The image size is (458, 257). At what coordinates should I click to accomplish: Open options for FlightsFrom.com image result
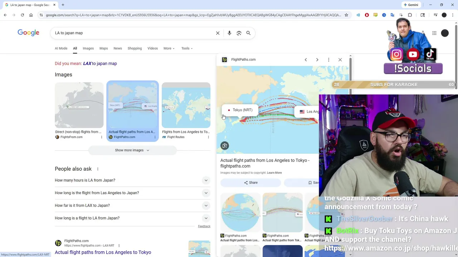click(101, 137)
